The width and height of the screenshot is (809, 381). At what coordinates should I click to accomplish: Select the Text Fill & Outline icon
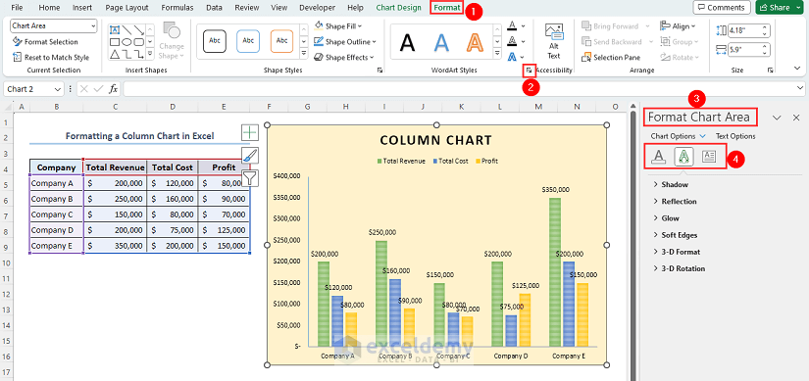click(x=658, y=157)
